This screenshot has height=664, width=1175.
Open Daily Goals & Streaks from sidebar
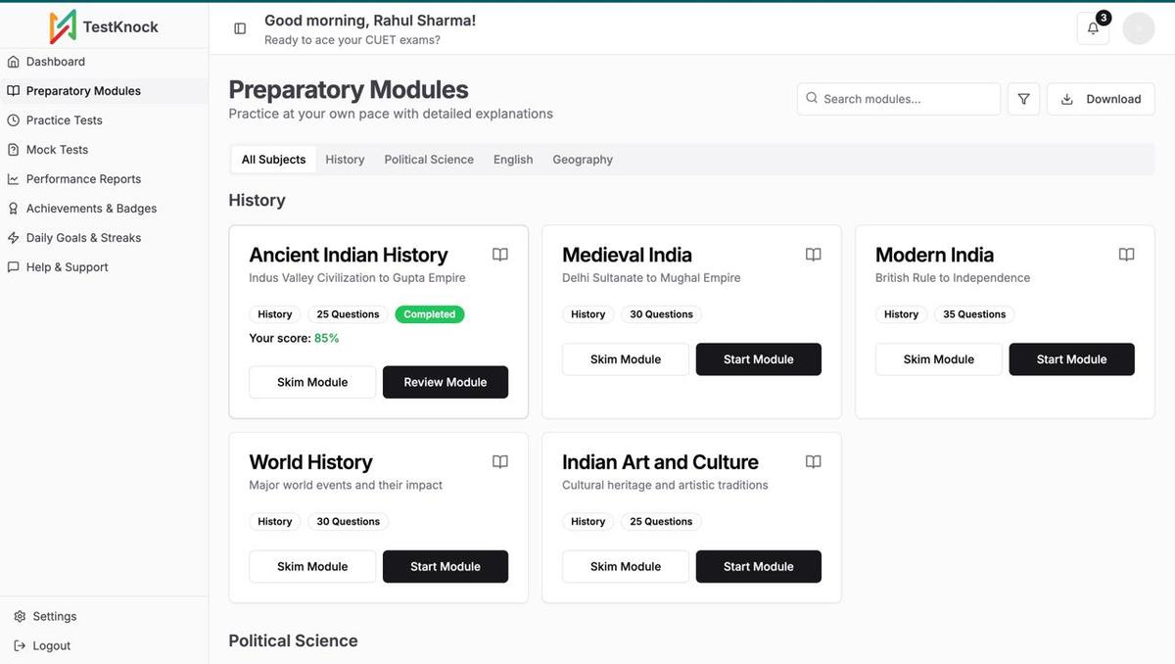pos(12,237)
